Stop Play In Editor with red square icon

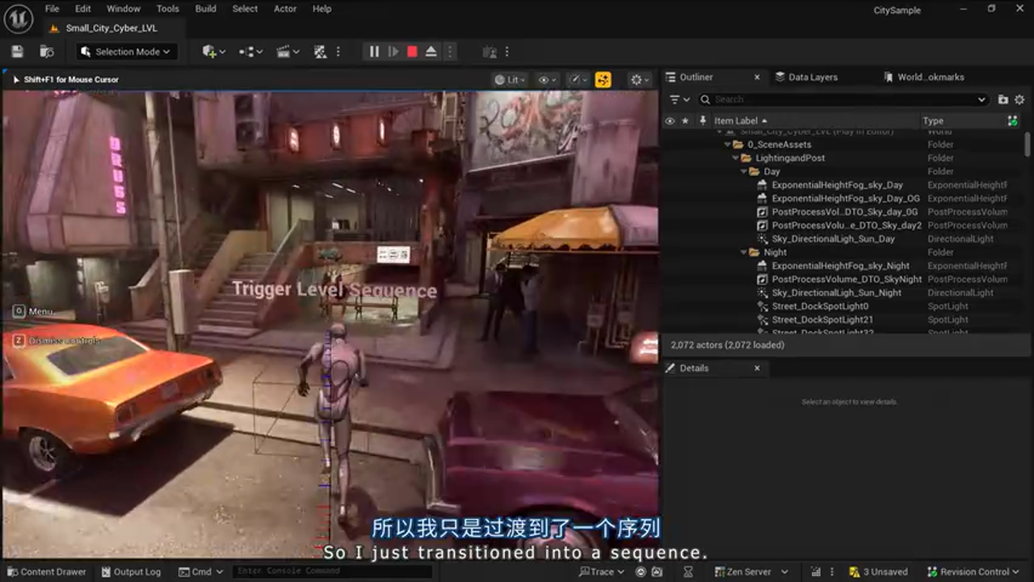tap(411, 51)
